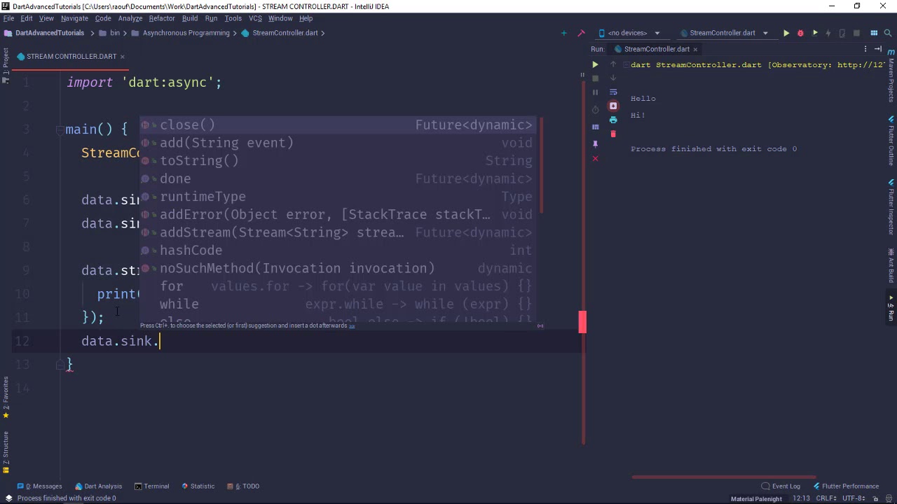Viewport: 897px width, 504px height.
Task: Open the File menu
Action: pos(8,18)
